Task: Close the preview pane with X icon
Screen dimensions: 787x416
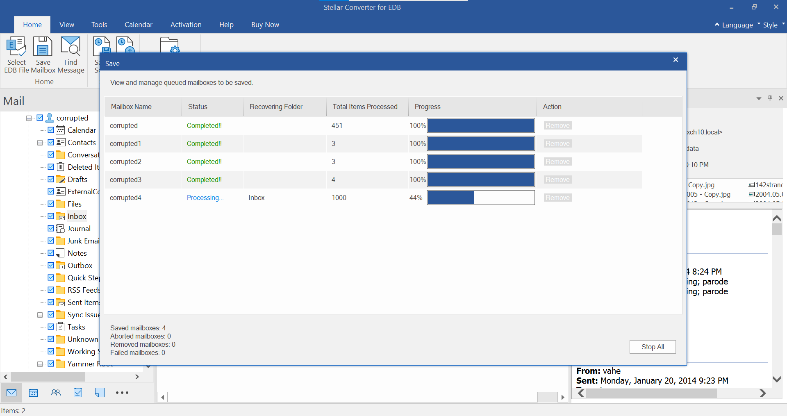Action: pos(781,98)
